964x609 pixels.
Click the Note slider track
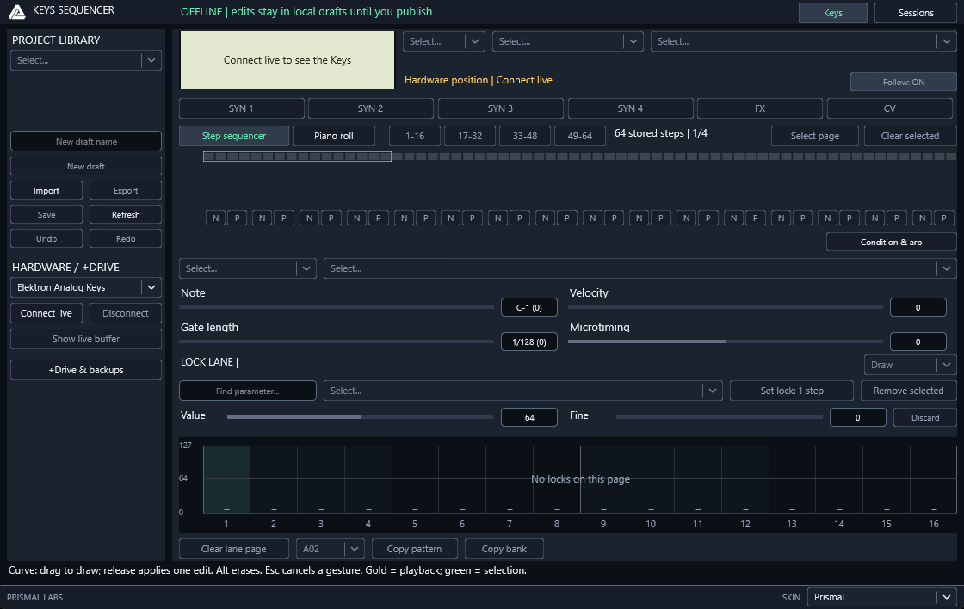(337, 307)
